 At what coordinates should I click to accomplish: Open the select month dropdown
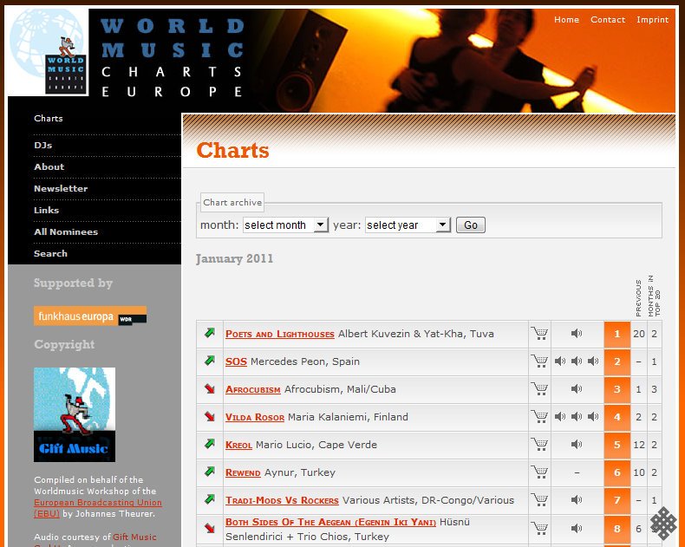coord(286,225)
